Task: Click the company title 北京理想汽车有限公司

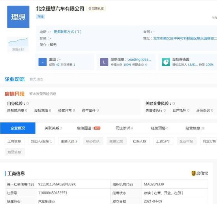Action: [60, 9]
